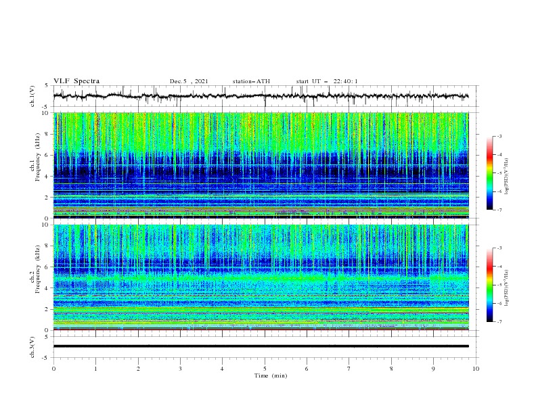Screen dimensions: 536x414
Task: Click the "Time (min)" x-axis label
Action: 271,375
